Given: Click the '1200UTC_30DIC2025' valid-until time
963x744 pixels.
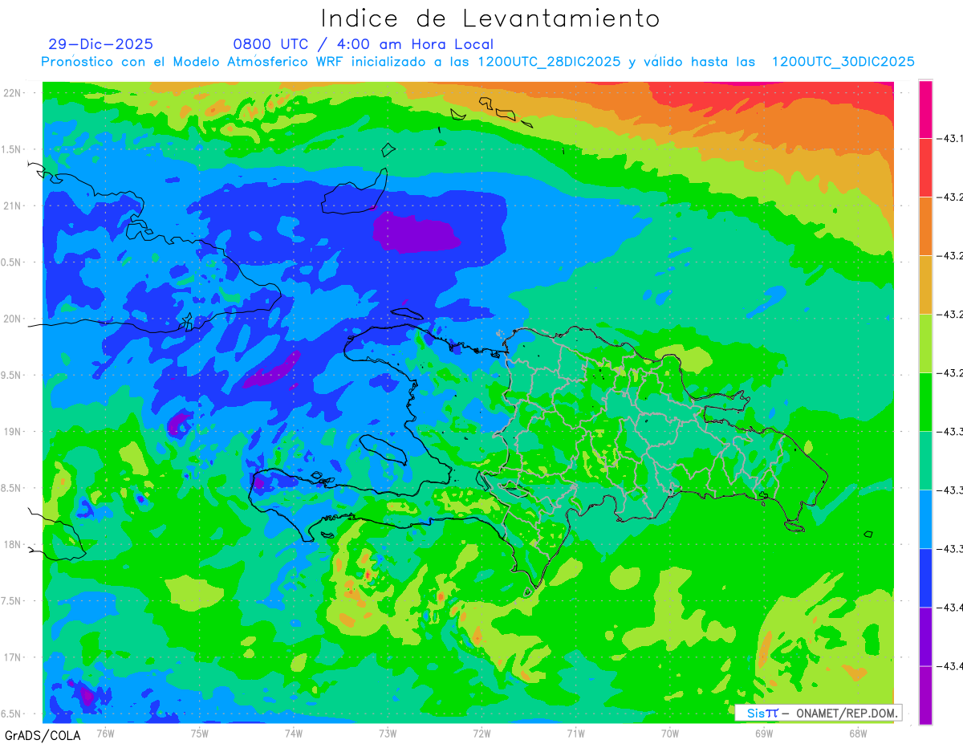Looking at the screenshot, I should (843, 62).
